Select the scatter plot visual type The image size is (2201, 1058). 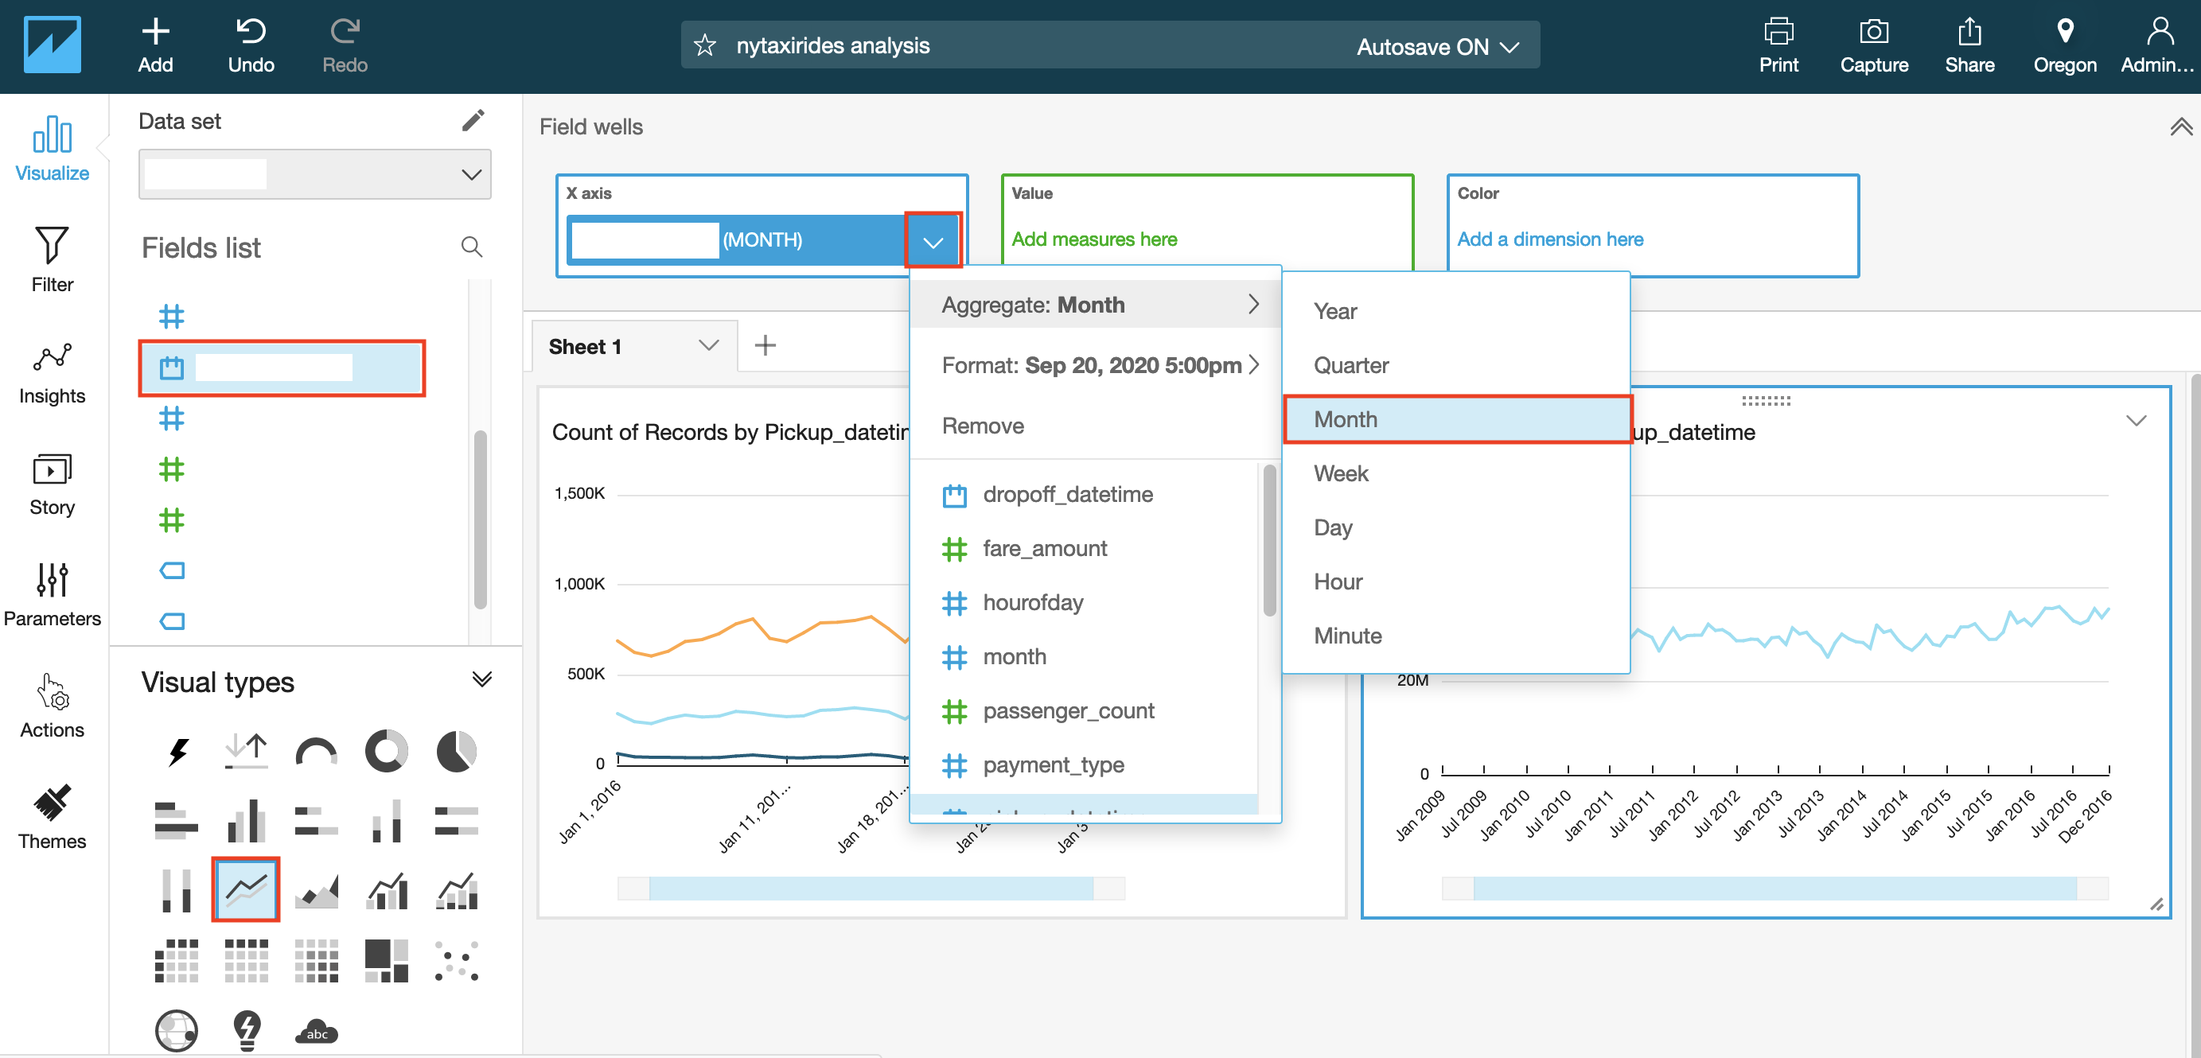(x=456, y=961)
